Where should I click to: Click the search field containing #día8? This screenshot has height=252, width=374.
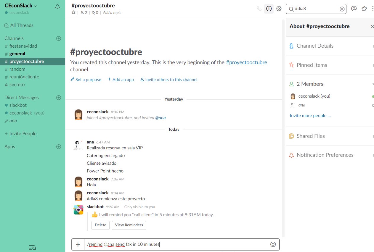click(316, 9)
